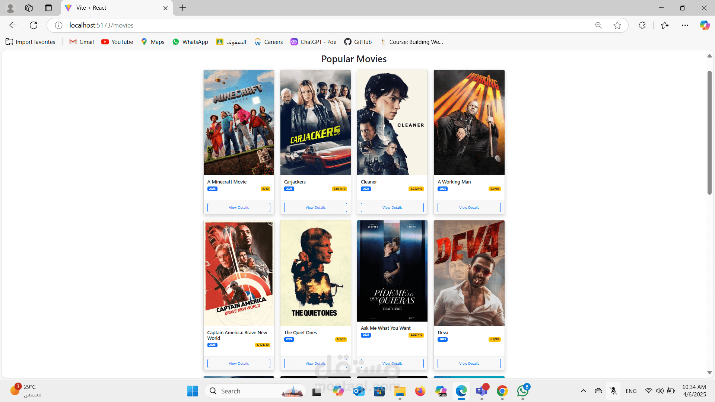This screenshot has height=402, width=715.
Task: Open the Gmail bookmark
Action: tap(82, 42)
